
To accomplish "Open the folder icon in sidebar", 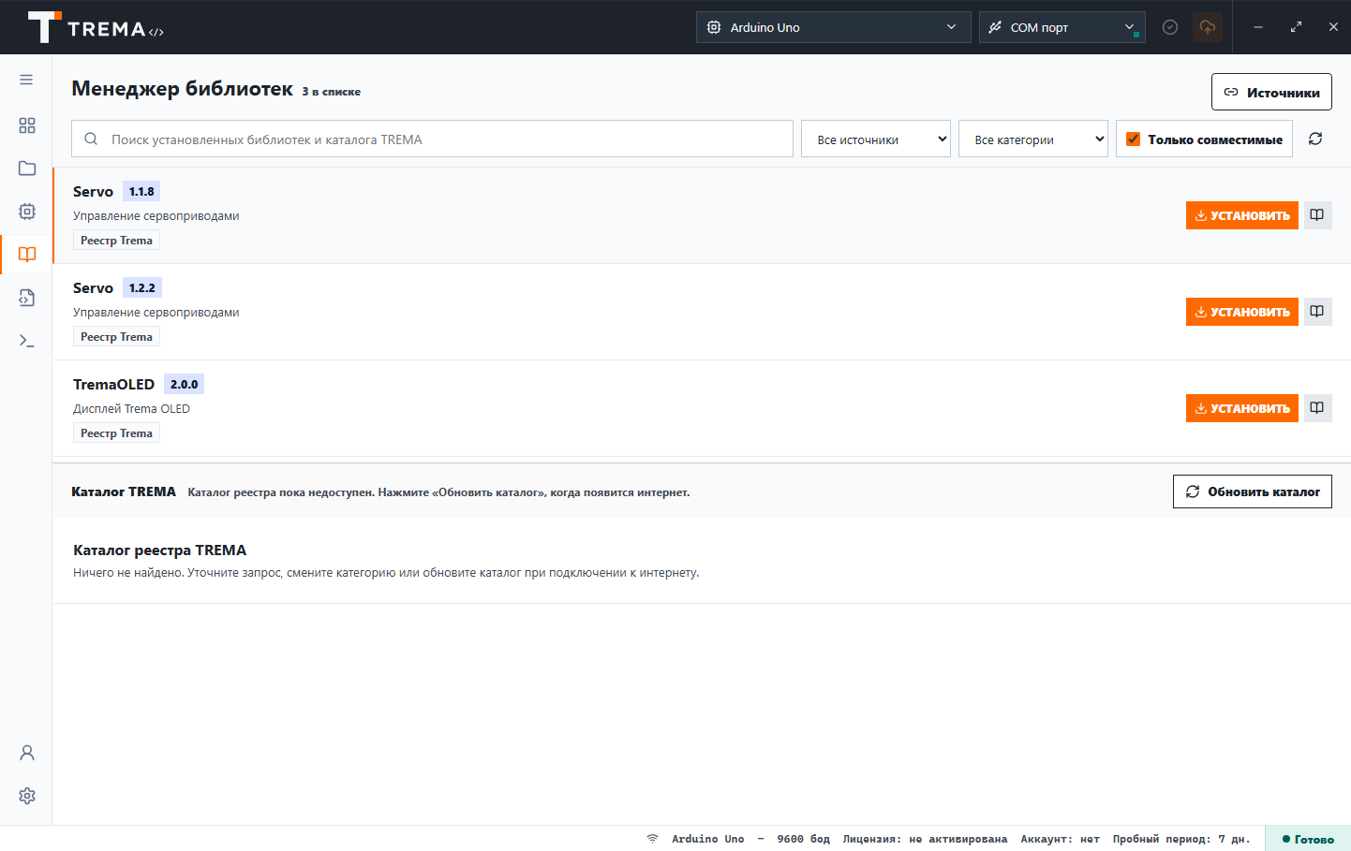I will coord(26,169).
